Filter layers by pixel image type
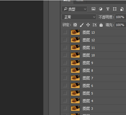 (93, 9)
